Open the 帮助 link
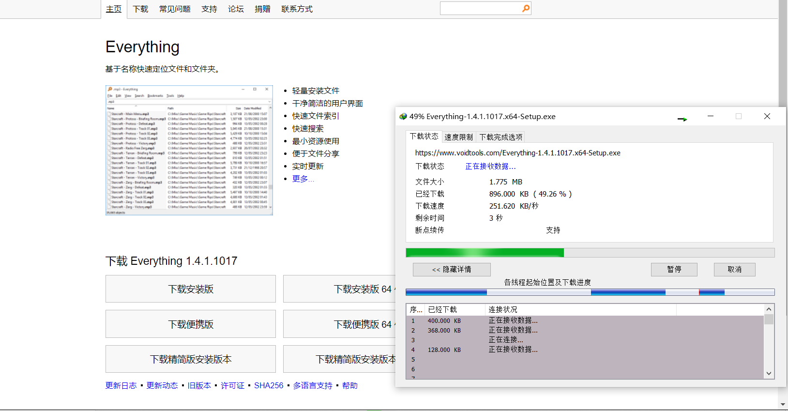 click(x=350, y=385)
